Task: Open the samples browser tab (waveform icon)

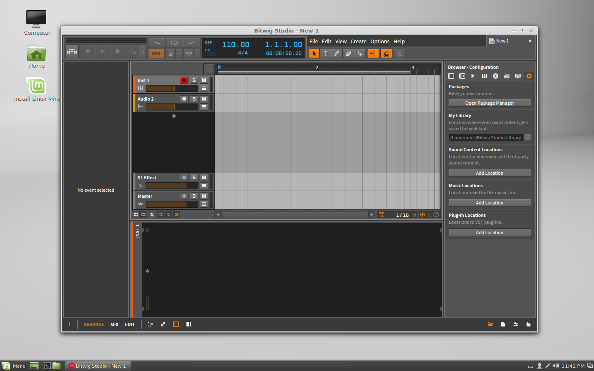Action: coord(473,76)
